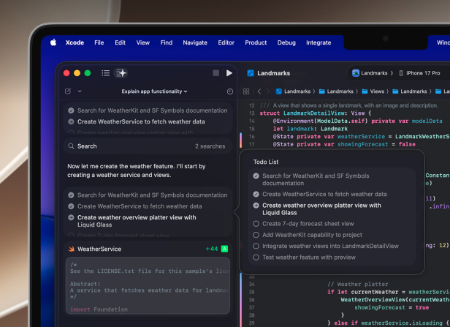Click showingForecast variable on line 17
450x327 pixels.
coord(363,144)
